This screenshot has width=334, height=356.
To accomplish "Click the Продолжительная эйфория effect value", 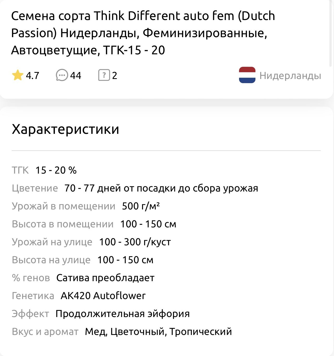I will click(123, 314).
